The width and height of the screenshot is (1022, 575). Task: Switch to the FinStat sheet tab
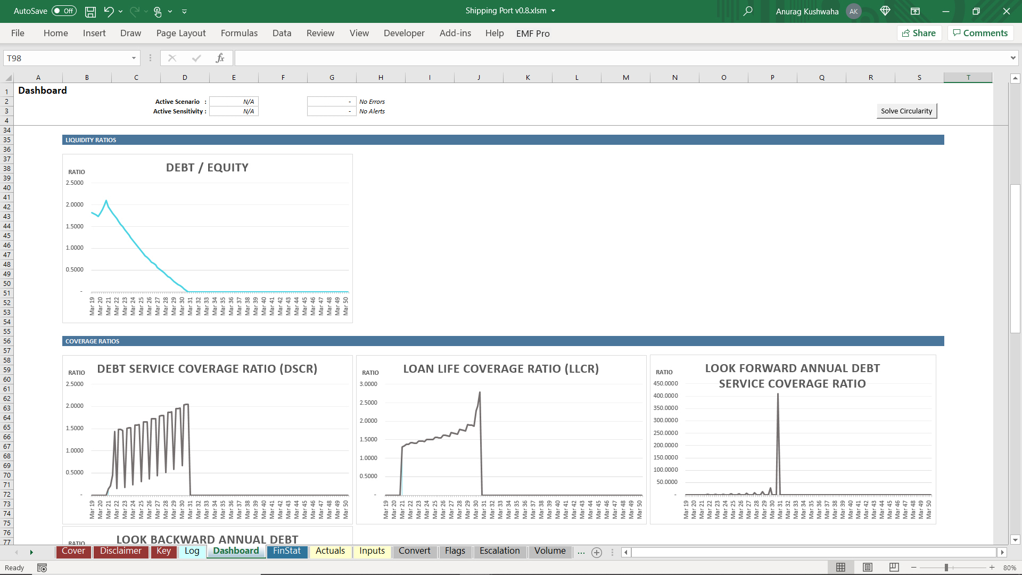[287, 551]
